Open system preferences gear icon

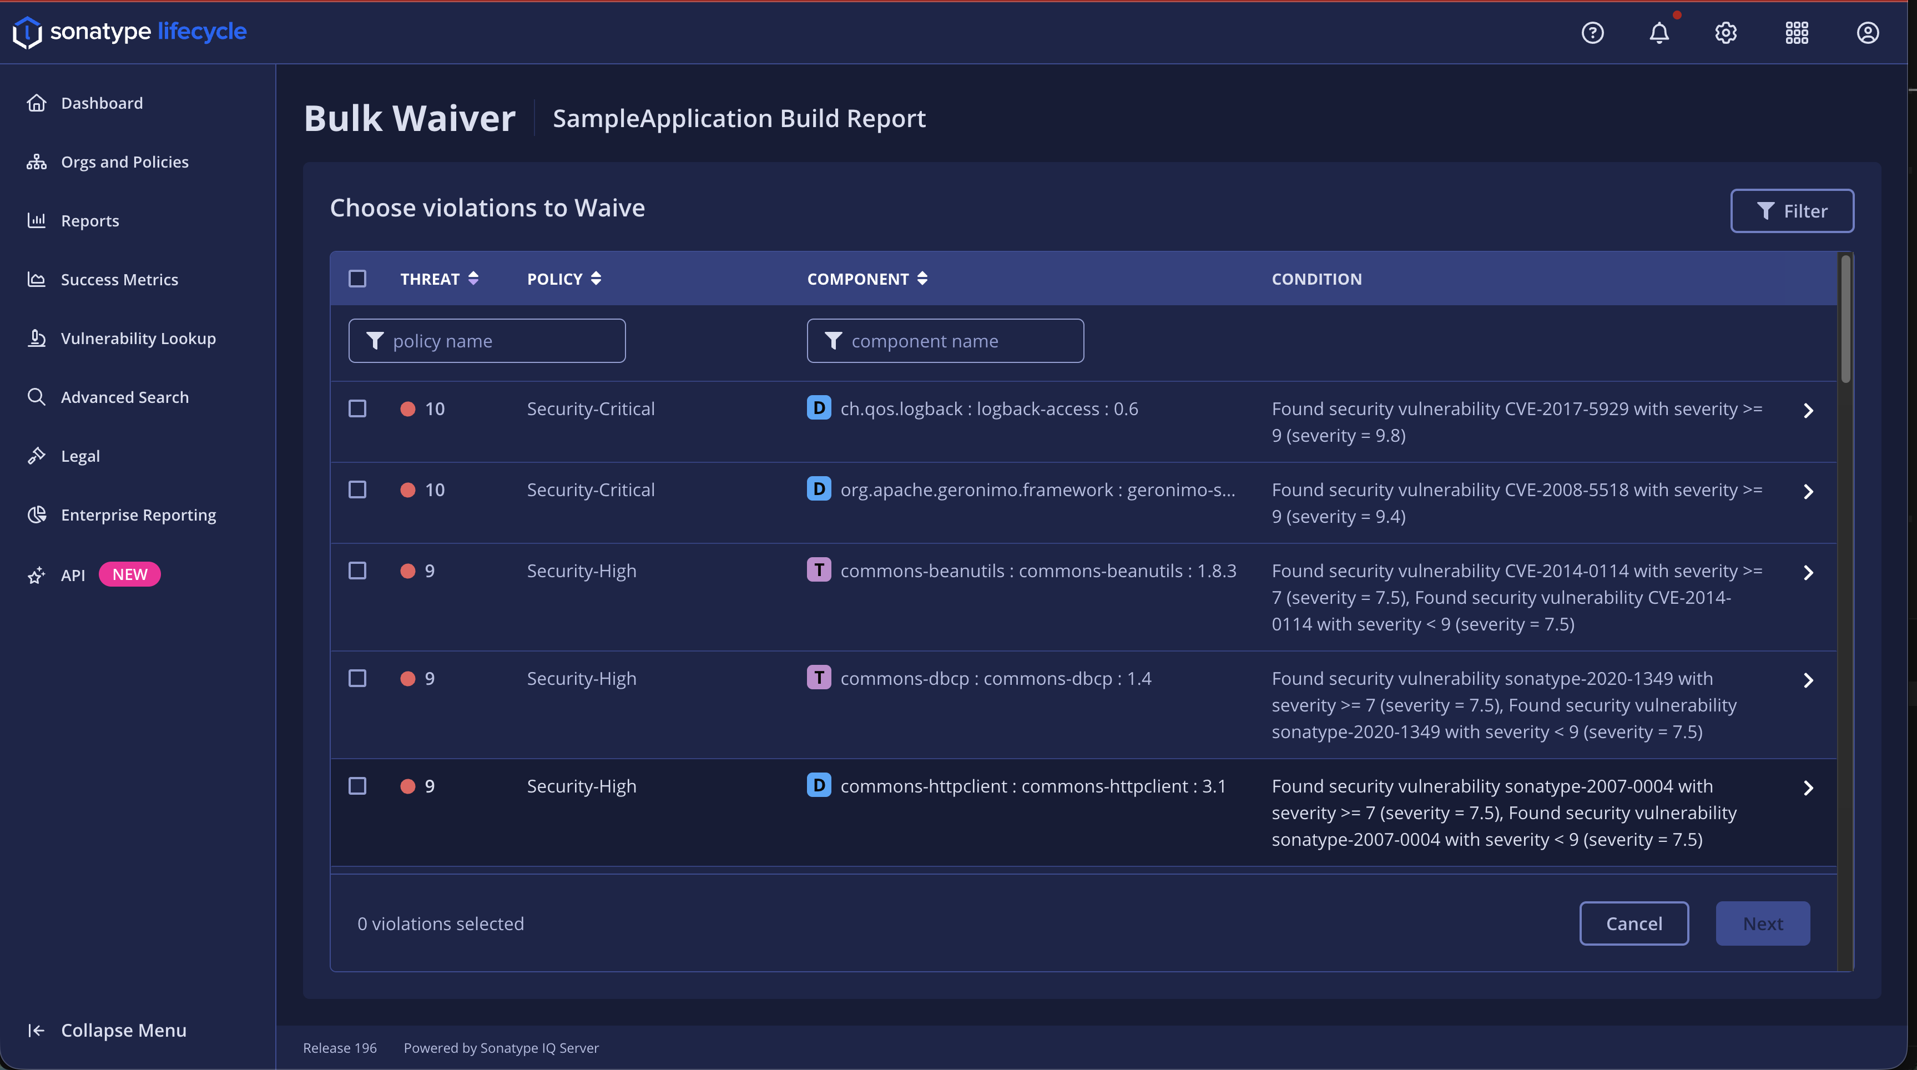point(1725,33)
